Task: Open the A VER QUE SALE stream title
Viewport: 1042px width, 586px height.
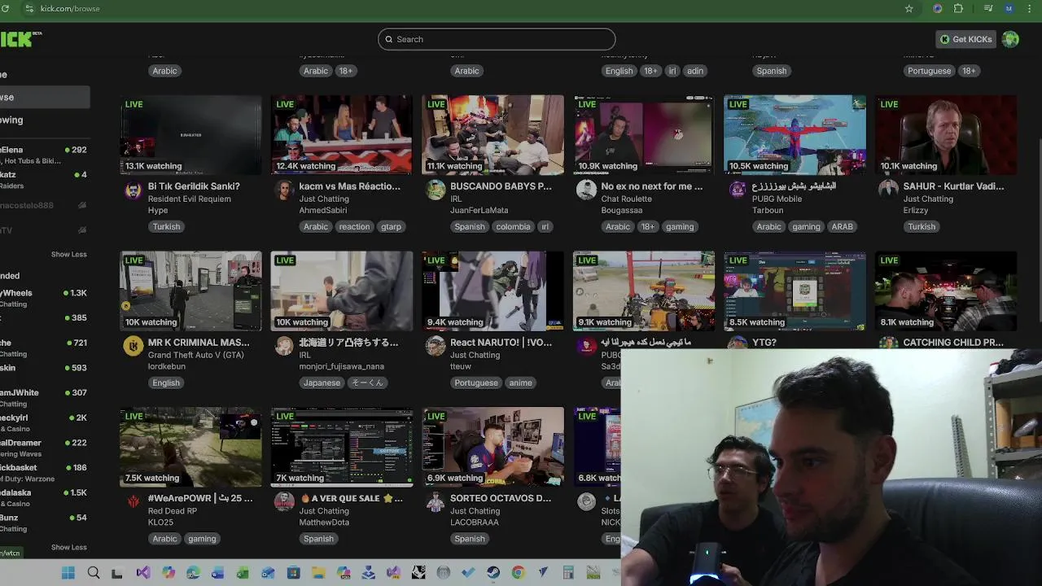Action: click(x=351, y=498)
